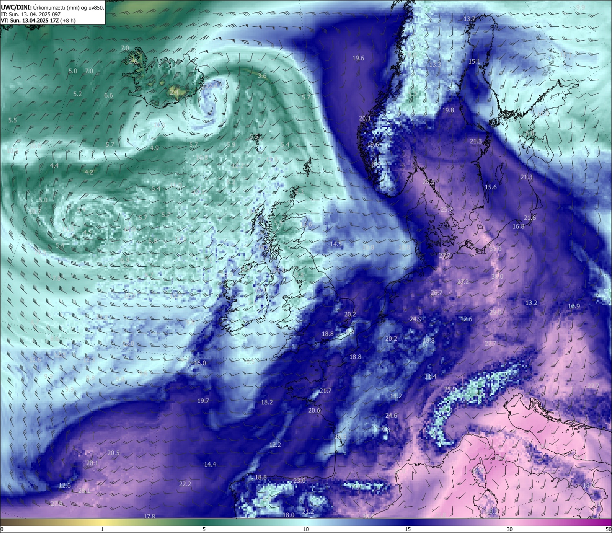This screenshot has height=533, width=612.
Task: Click the 13.2 value map label
Action: click(x=531, y=303)
